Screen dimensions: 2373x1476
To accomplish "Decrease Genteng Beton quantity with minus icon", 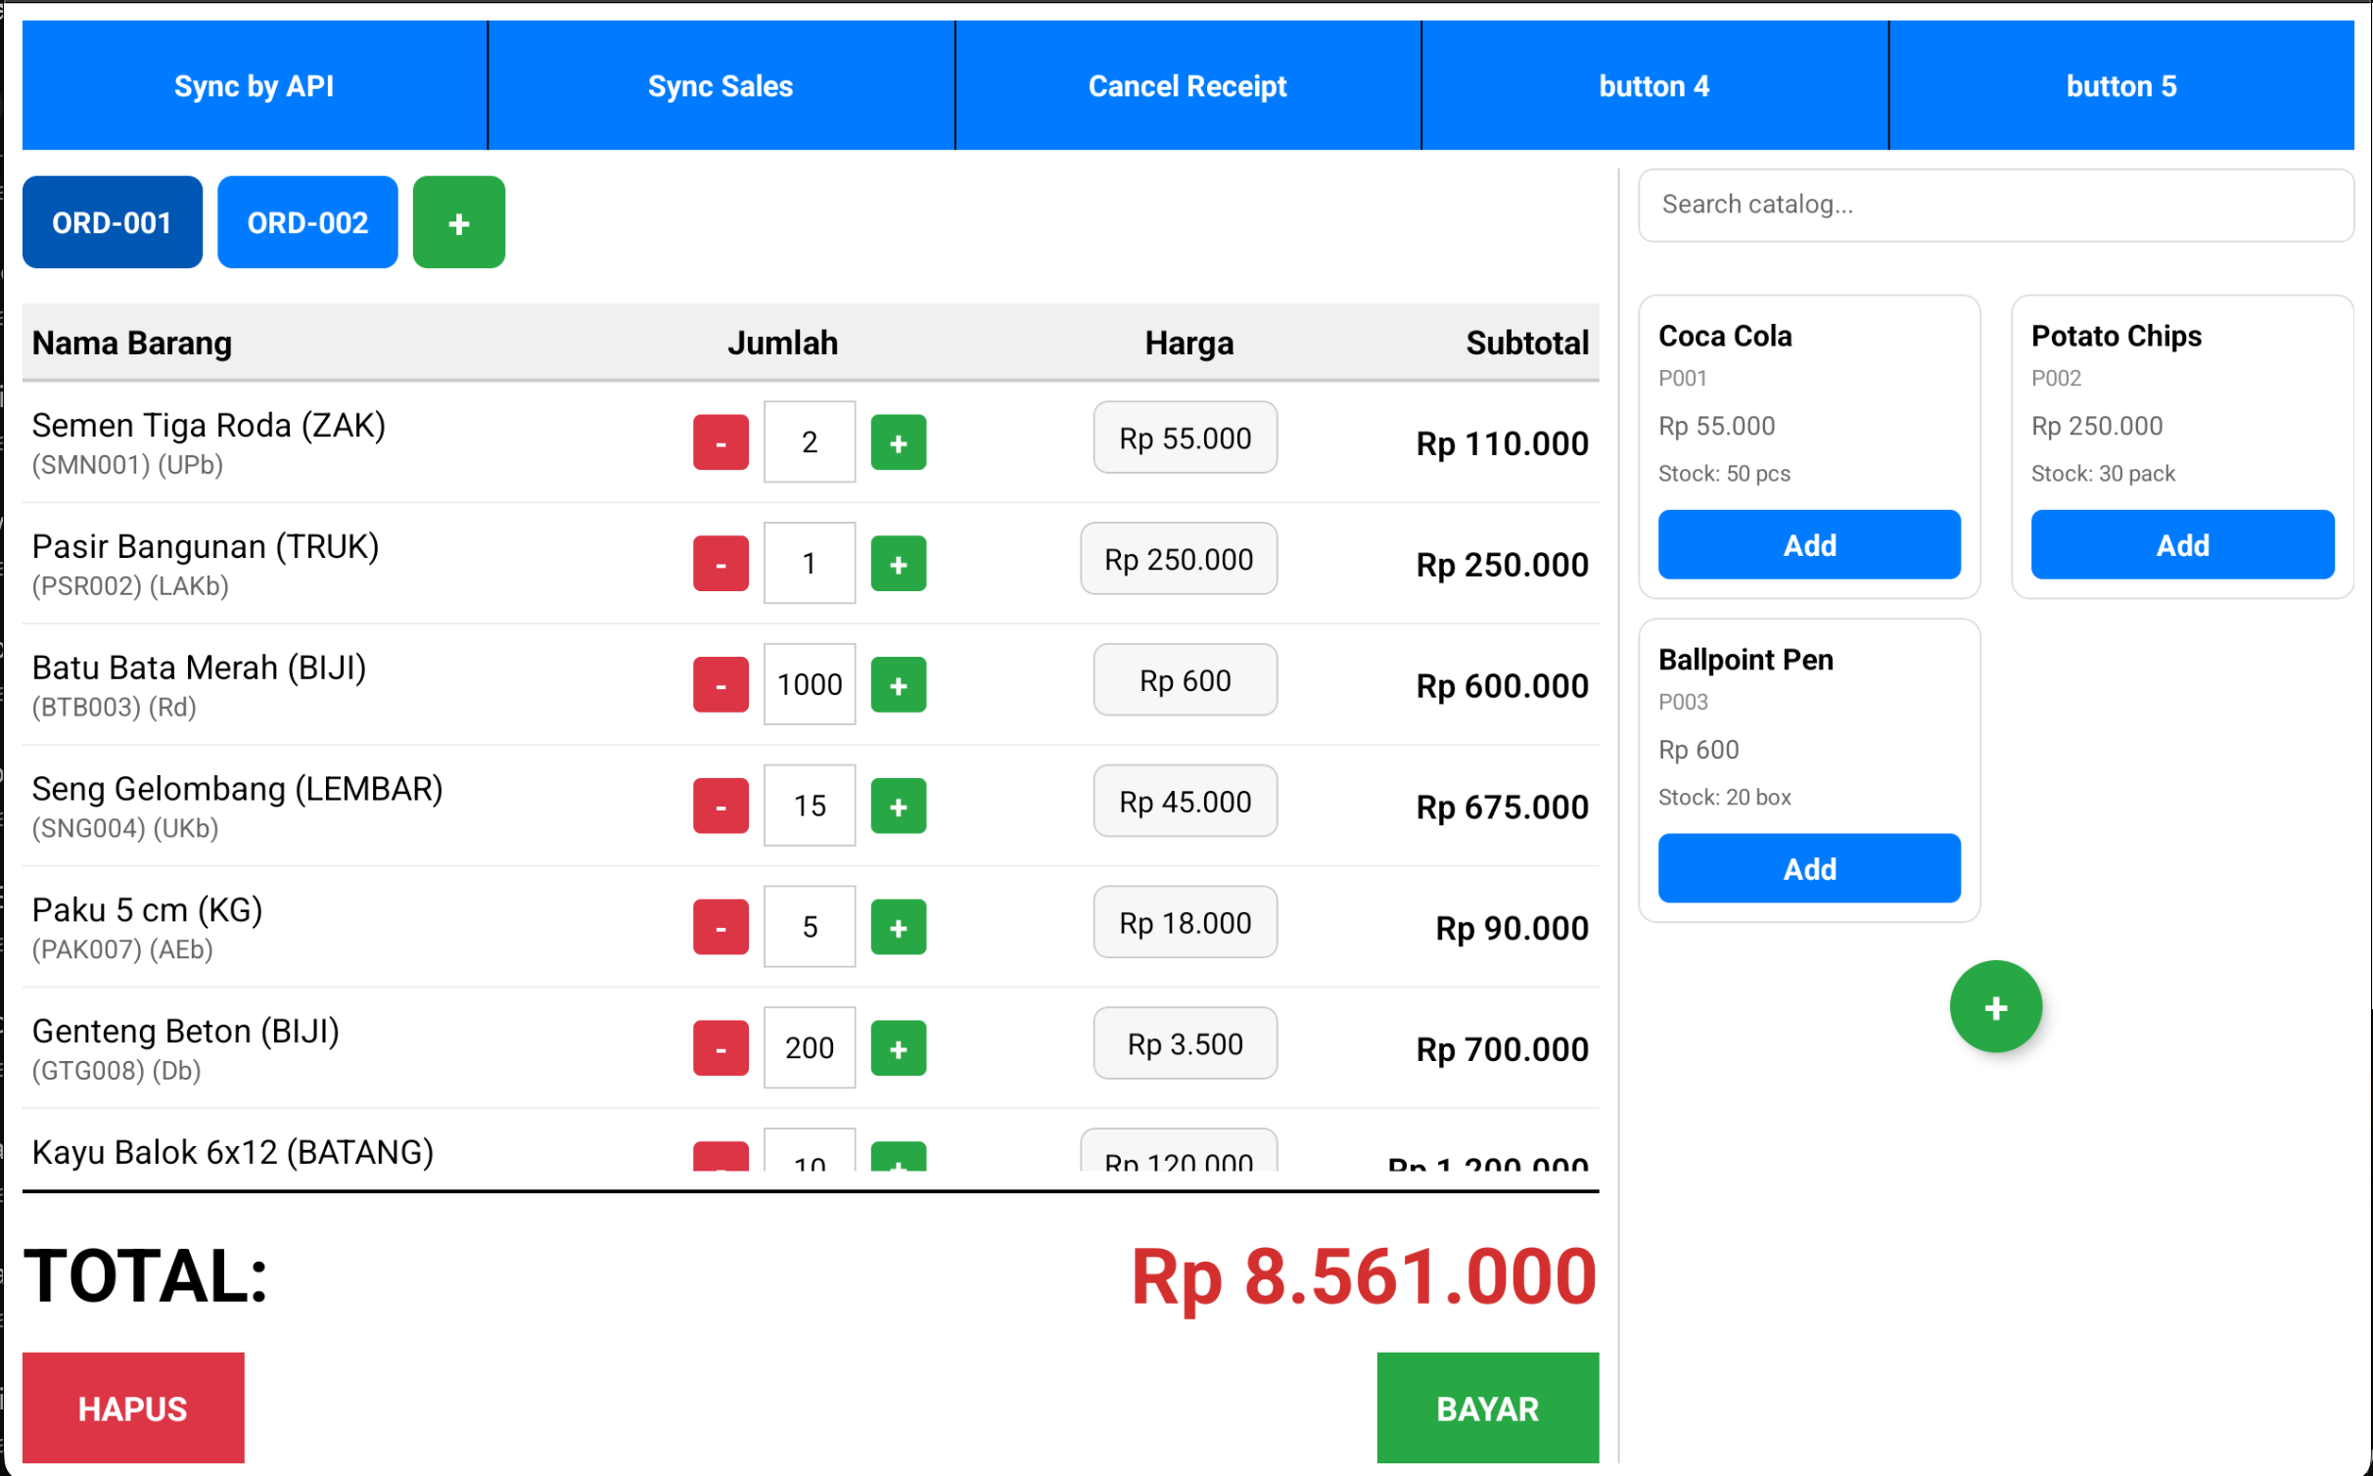I will point(720,1046).
